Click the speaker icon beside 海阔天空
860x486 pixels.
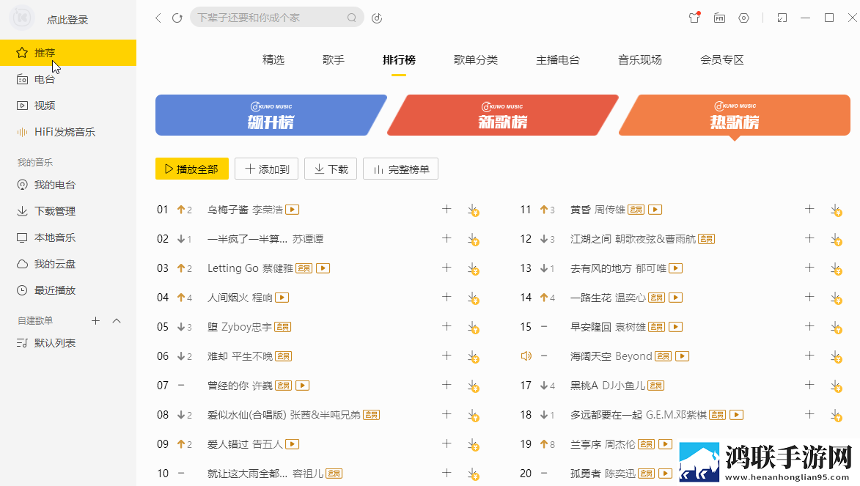coord(526,356)
